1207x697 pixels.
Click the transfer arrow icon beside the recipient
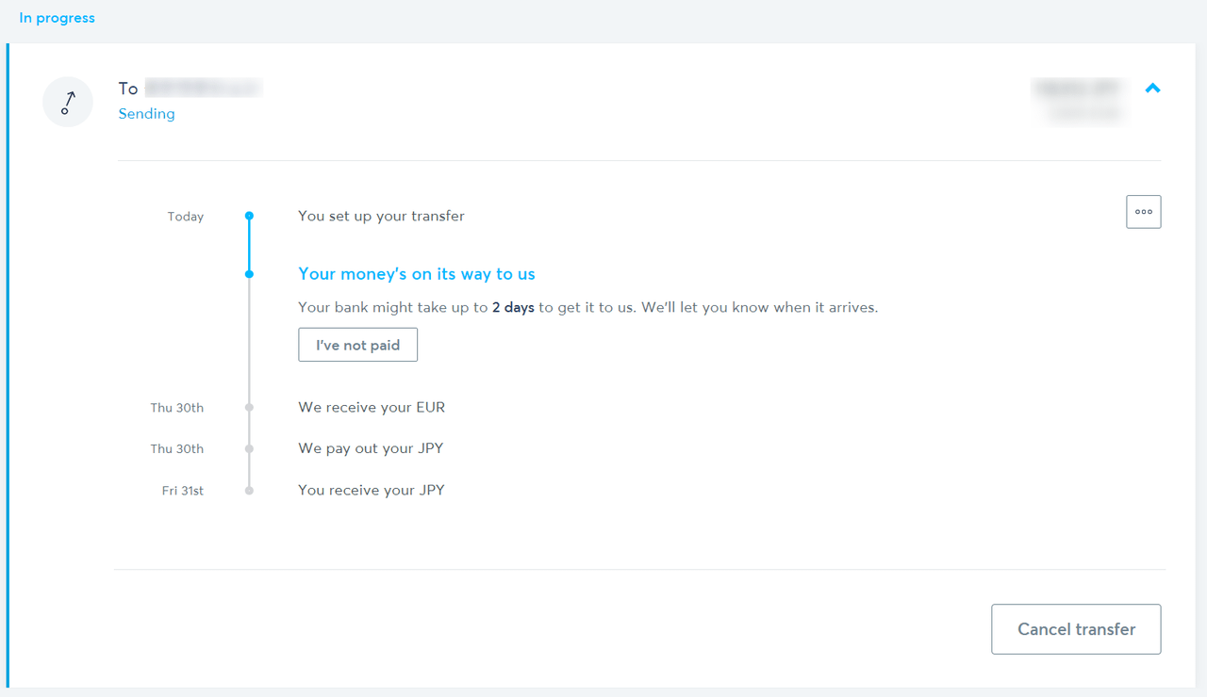[68, 102]
